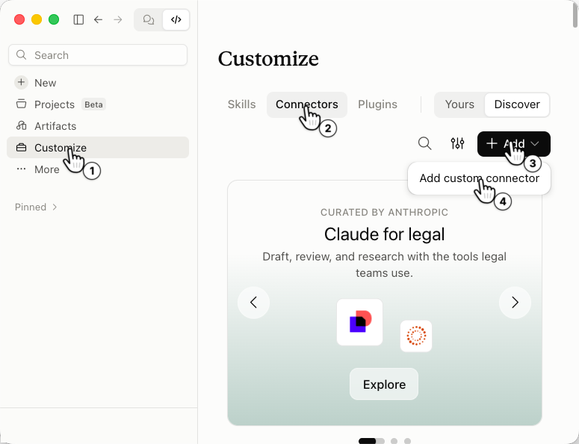Open the filter sliders icon
Image resolution: width=579 pixels, height=444 pixels.
tap(457, 143)
